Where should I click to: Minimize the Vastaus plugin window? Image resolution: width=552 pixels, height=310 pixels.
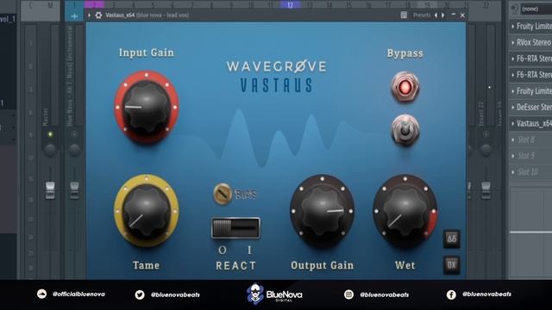(454, 15)
